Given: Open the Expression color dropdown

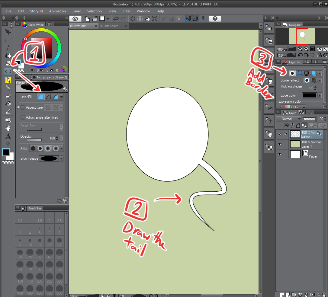Looking at the screenshot, I should tap(293, 107).
